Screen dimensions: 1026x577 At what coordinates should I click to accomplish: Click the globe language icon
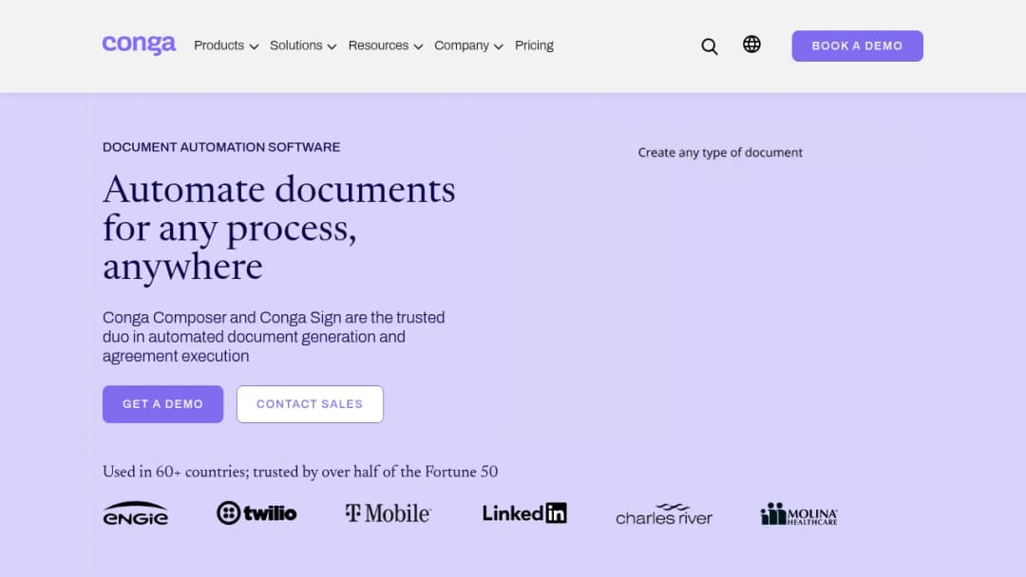click(x=751, y=45)
